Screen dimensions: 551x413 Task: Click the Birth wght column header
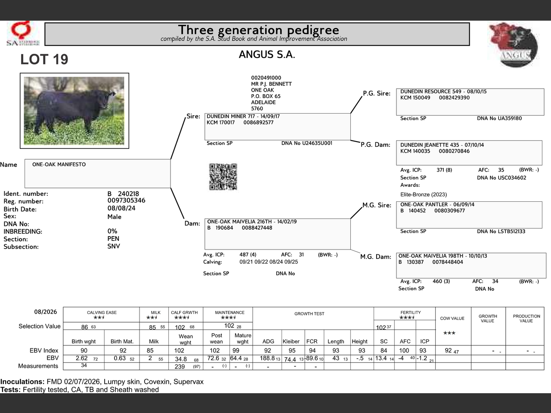[x=84, y=342]
